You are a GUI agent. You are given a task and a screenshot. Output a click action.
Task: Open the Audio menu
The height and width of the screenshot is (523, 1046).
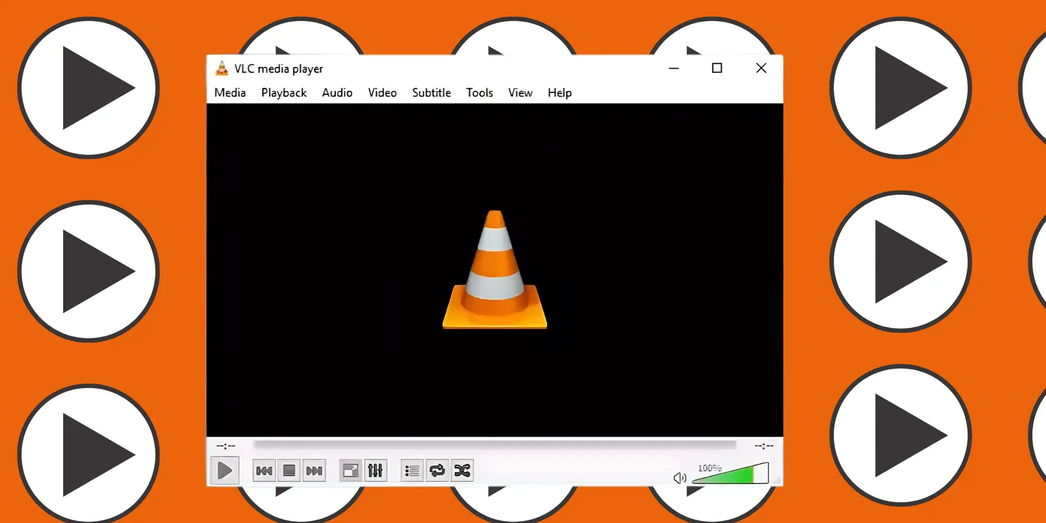tap(337, 93)
